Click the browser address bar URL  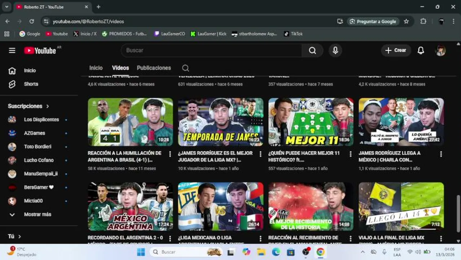click(88, 21)
